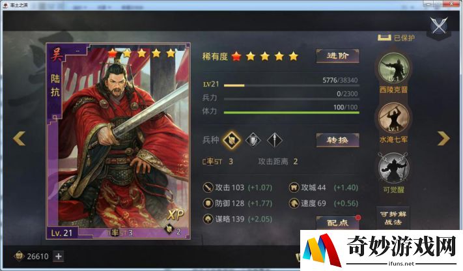This screenshot has height=271, width=463.
Task: Open the 水淹七军 skill icon
Action: [393, 118]
